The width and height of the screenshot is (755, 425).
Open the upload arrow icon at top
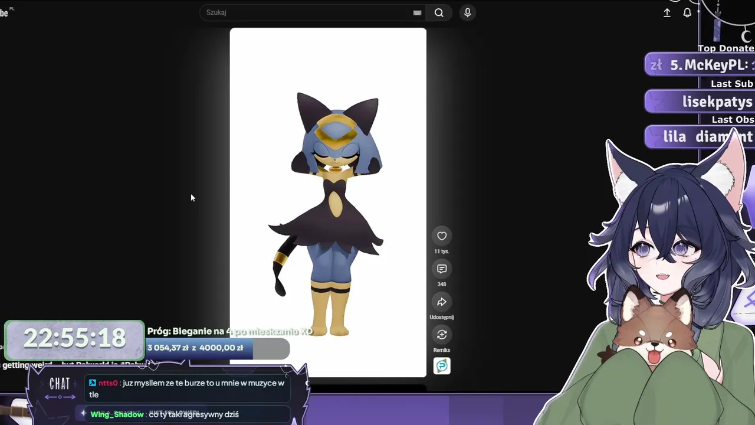[667, 12]
